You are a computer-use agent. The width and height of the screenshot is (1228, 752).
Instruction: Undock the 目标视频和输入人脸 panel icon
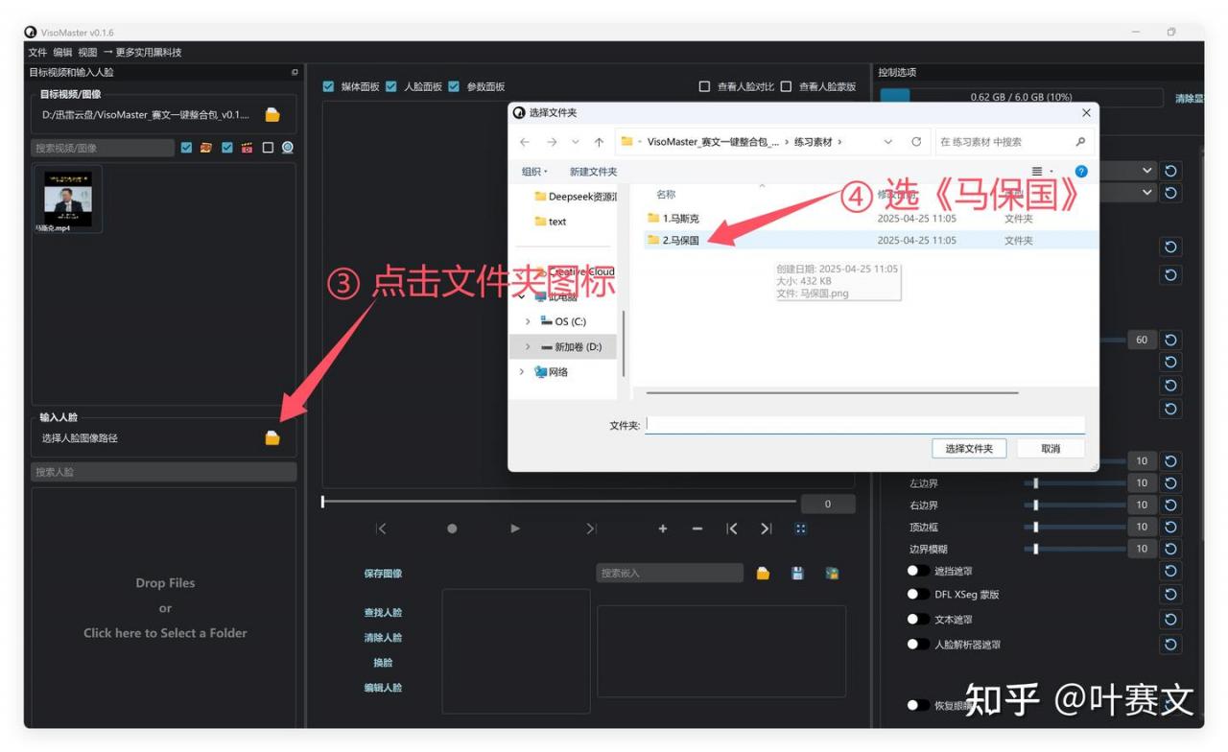(295, 73)
